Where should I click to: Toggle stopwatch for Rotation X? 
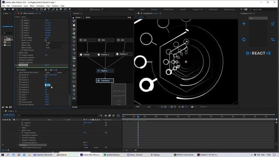[x=20, y=87]
